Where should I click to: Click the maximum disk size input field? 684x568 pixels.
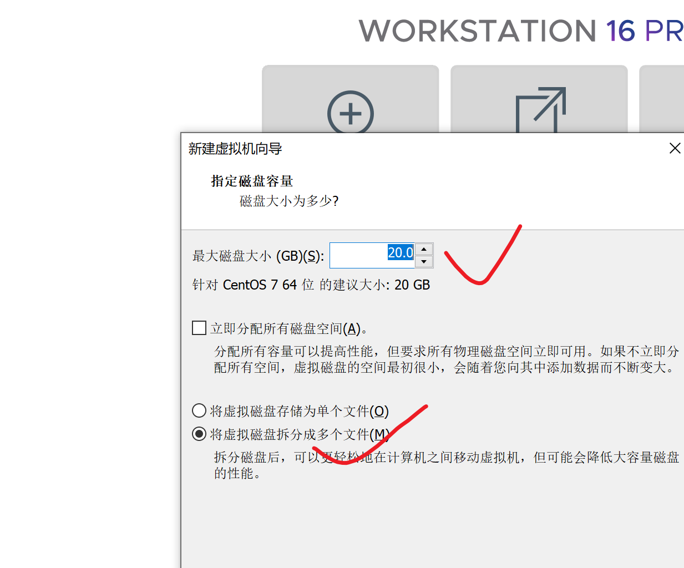(372, 255)
